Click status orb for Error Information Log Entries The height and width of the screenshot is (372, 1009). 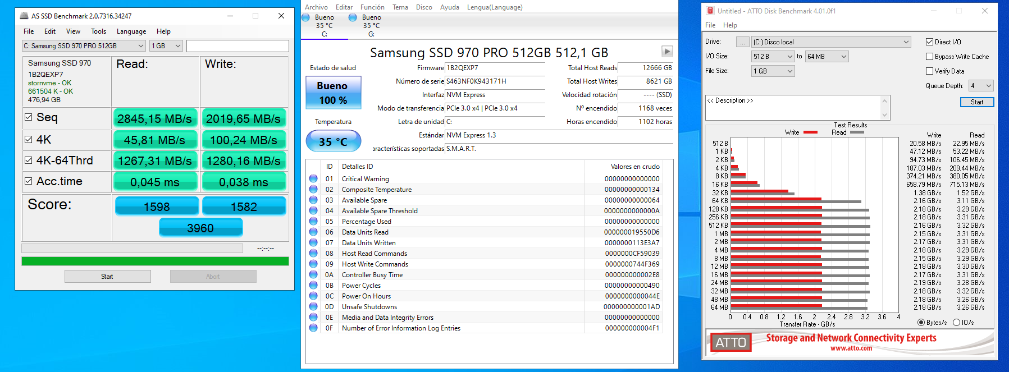coord(313,328)
